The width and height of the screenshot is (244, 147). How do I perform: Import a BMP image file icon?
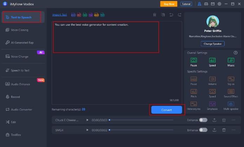tap(97, 15)
